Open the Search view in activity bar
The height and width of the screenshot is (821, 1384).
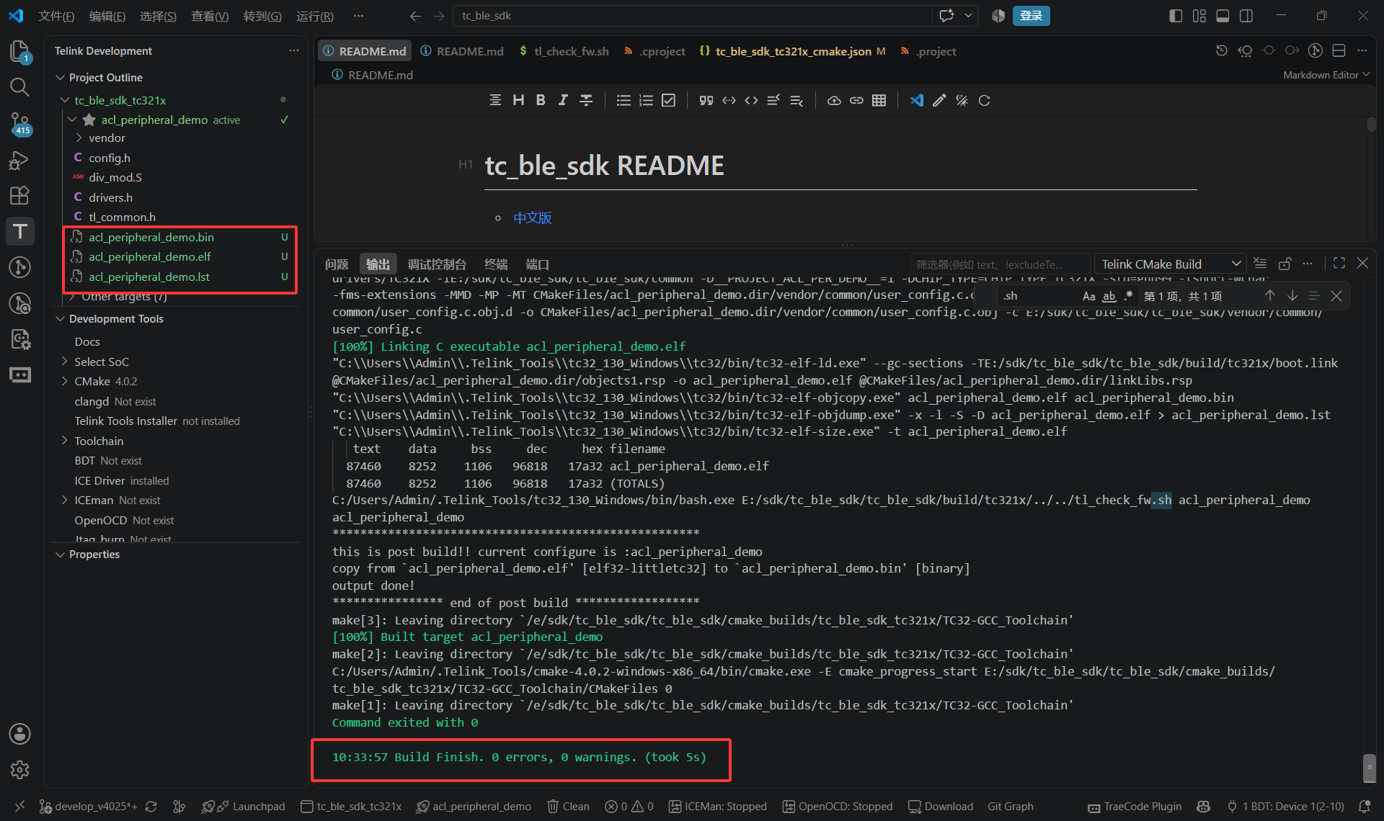point(19,87)
